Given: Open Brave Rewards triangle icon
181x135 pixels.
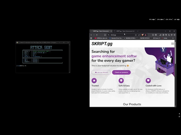Looking at the screenshot, I should coord(146,35).
